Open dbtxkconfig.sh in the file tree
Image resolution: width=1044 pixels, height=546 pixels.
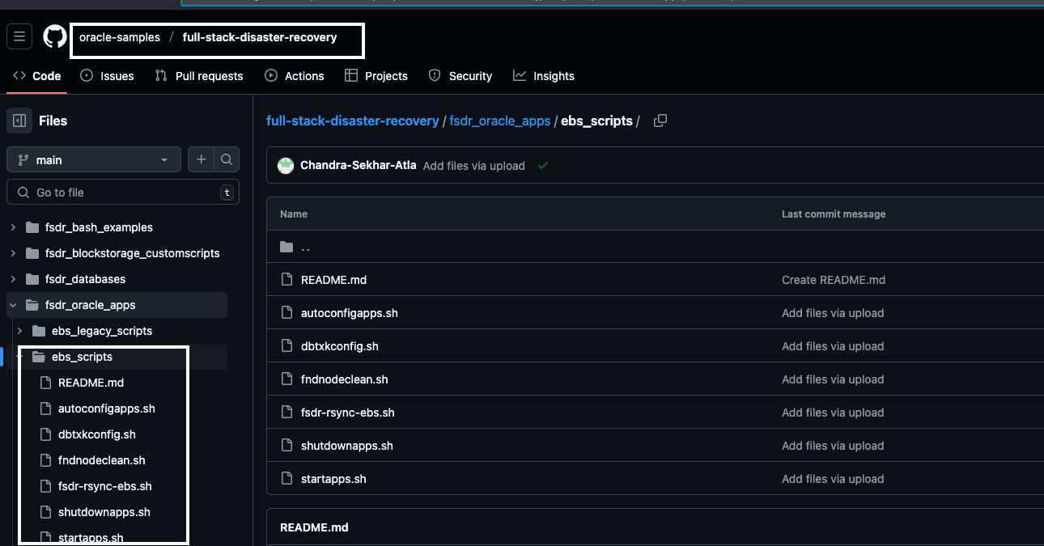click(97, 434)
